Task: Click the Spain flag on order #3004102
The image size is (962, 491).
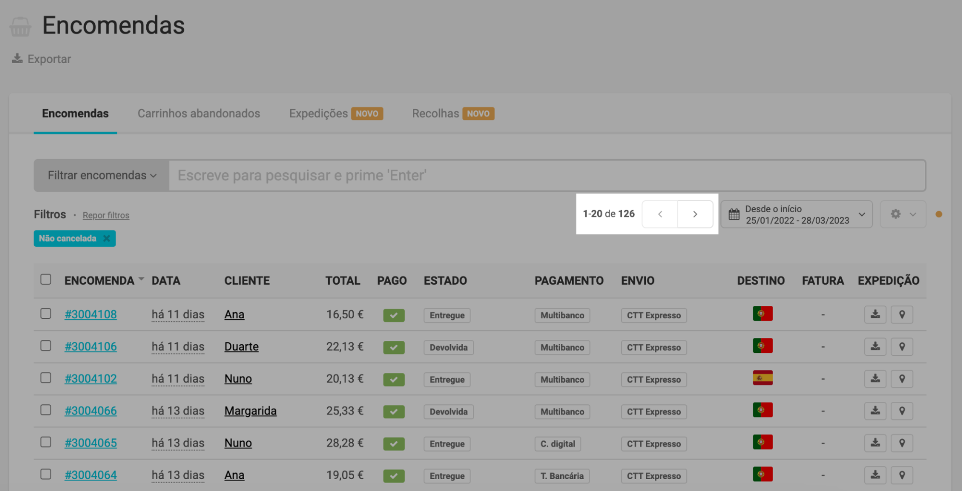Action: pos(762,378)
